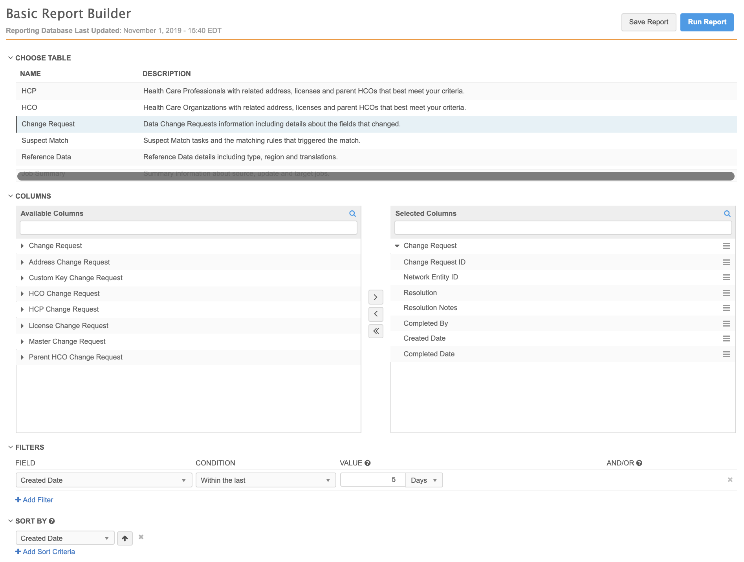Click the move left arrow button
744x562 pixels.
[x=376, y=314]
